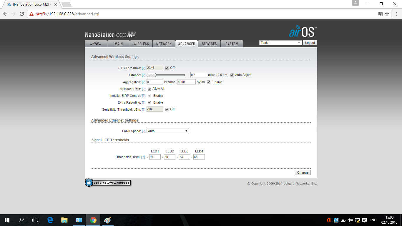Click the browser address bar URL
This screenshot has height=226, width=402.
click(x=67, y=14)
